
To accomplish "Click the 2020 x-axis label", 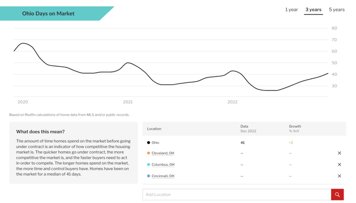I will pyautogui.click(x=23, y=102).
